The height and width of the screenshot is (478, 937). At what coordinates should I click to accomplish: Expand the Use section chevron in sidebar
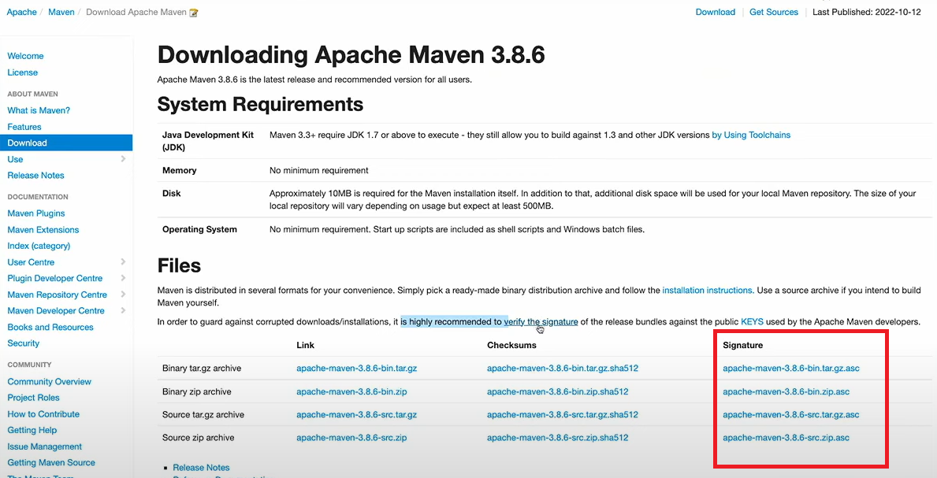pyautogui.click(x=123, y=159)
